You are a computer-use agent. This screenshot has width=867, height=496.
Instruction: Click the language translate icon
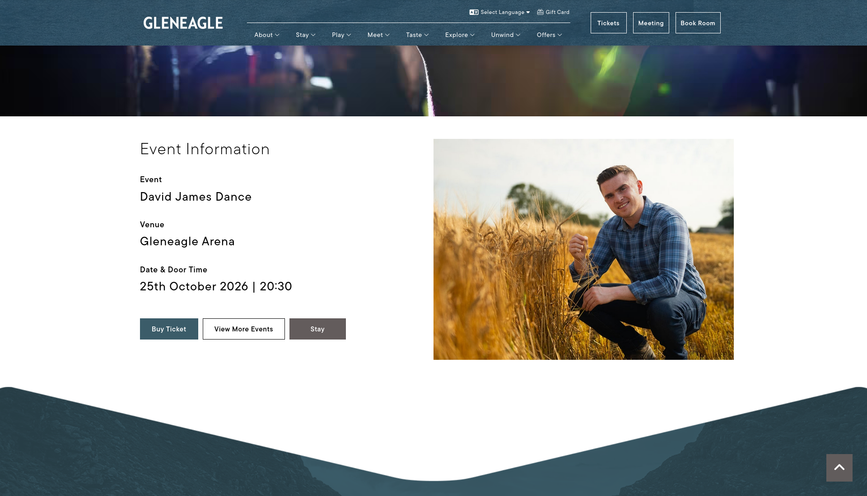(474, 12)
